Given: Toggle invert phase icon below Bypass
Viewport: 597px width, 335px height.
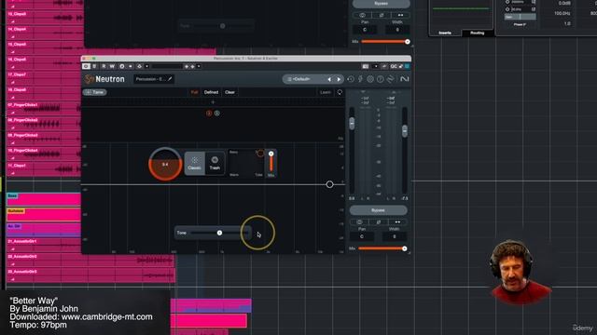Looking at the screenshot, I should pyautogui.click(x=379, y=221).
